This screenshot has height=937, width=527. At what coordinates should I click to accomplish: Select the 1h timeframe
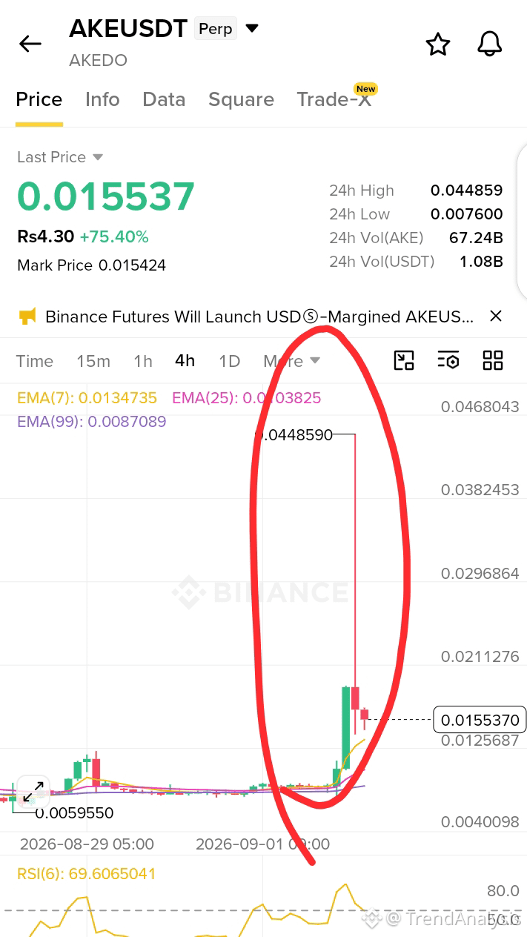coord(143,361)
